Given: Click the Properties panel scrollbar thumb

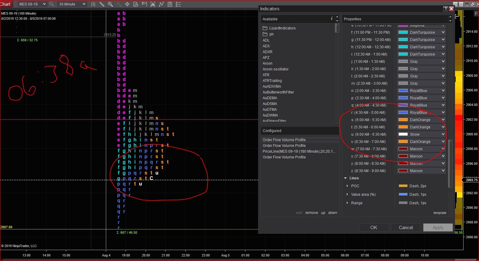Looking at the screenshot, I should pos(450,163).
